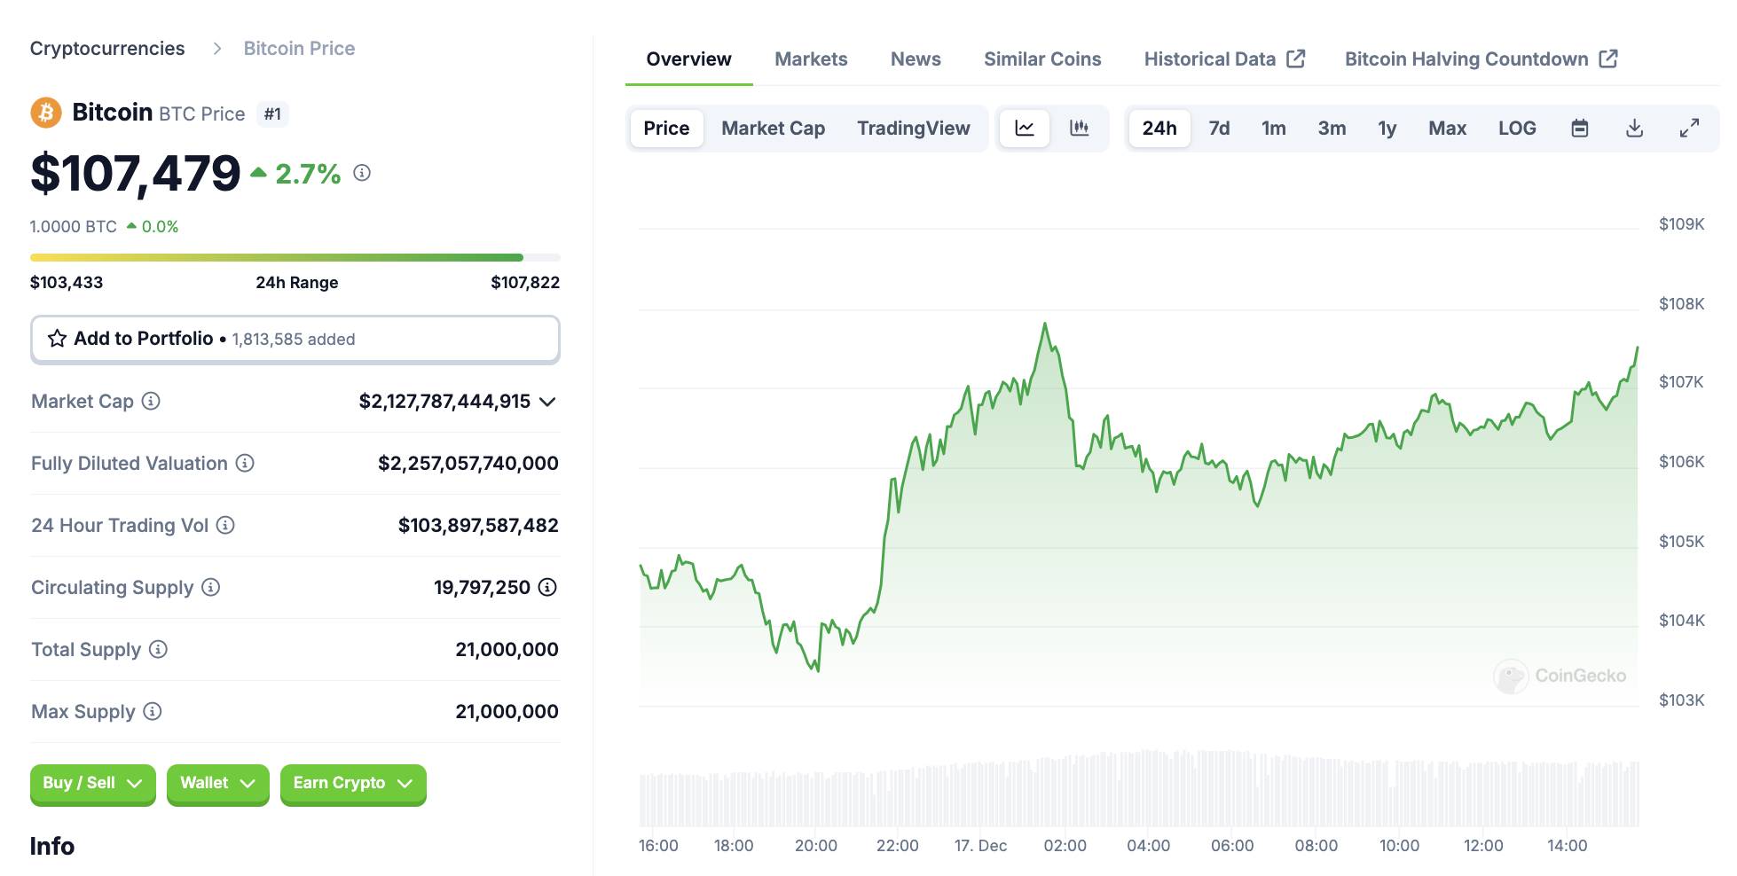Screen dimensions: 1737x876
Task: Show 24 Hour Trading Vol info tooltip
Action: tap(225, 525)
